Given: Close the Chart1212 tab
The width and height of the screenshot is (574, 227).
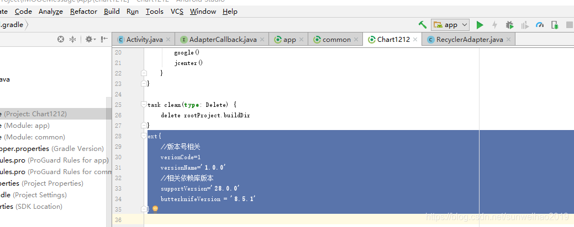Looking at the screenshot, I should [415, 40].
